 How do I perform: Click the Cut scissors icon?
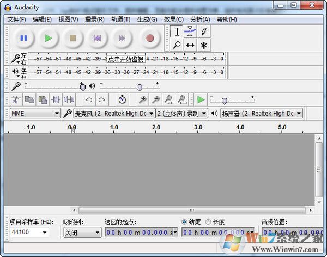click(16, 99)
